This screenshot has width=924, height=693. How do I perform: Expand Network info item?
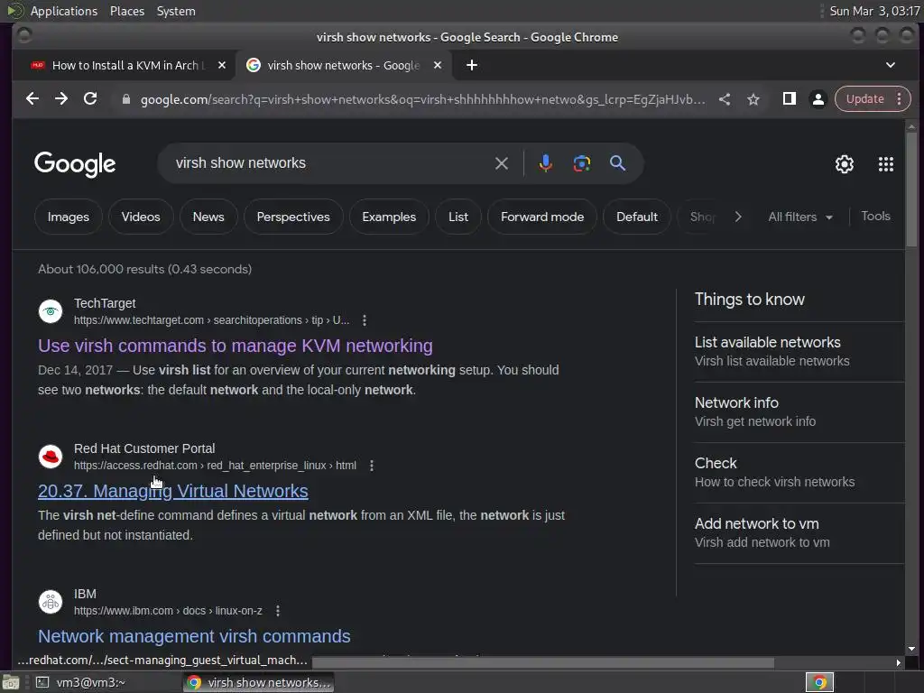[799, 411]
